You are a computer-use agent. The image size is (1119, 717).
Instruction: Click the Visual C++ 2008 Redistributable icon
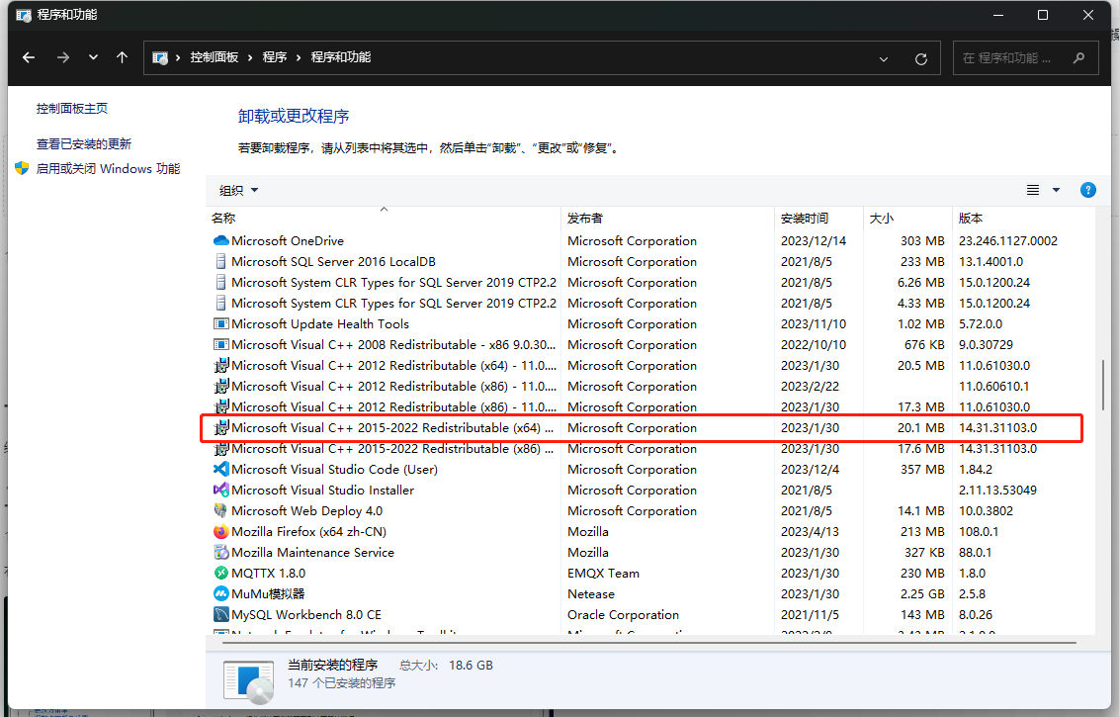(x=221, y=344)
